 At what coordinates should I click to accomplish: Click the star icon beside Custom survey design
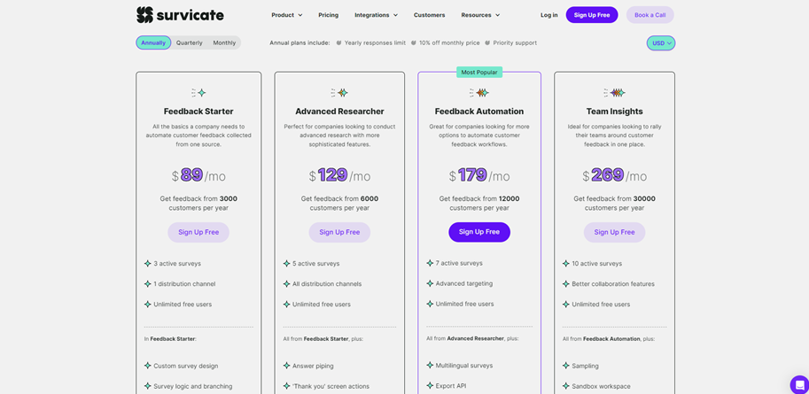coord(148,366)
